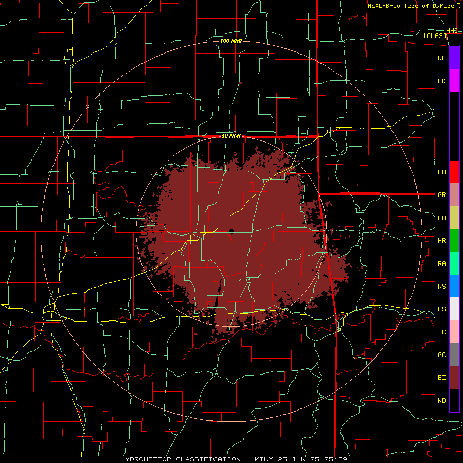Pick the RA light green swatch
This screenshot has height=463, width=463.
(x=454, y=263)
